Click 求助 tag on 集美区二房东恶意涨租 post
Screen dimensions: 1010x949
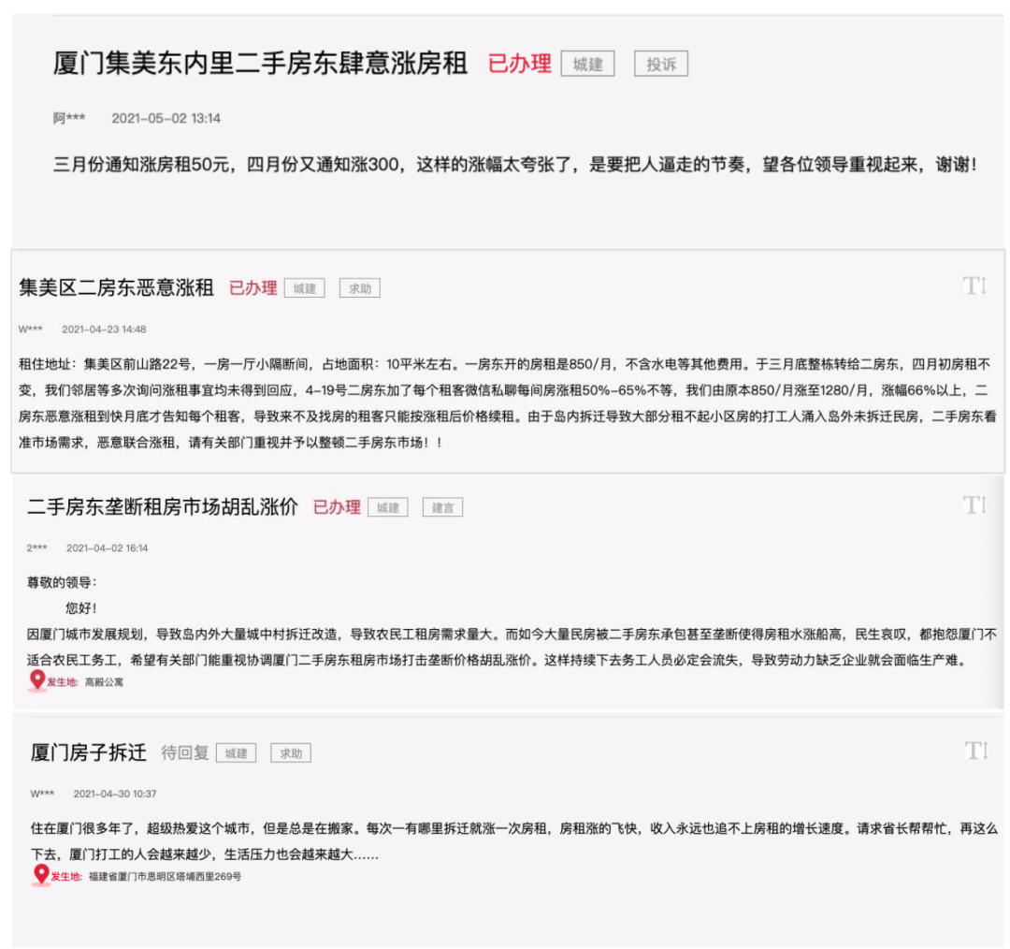(x=359, y=288)
